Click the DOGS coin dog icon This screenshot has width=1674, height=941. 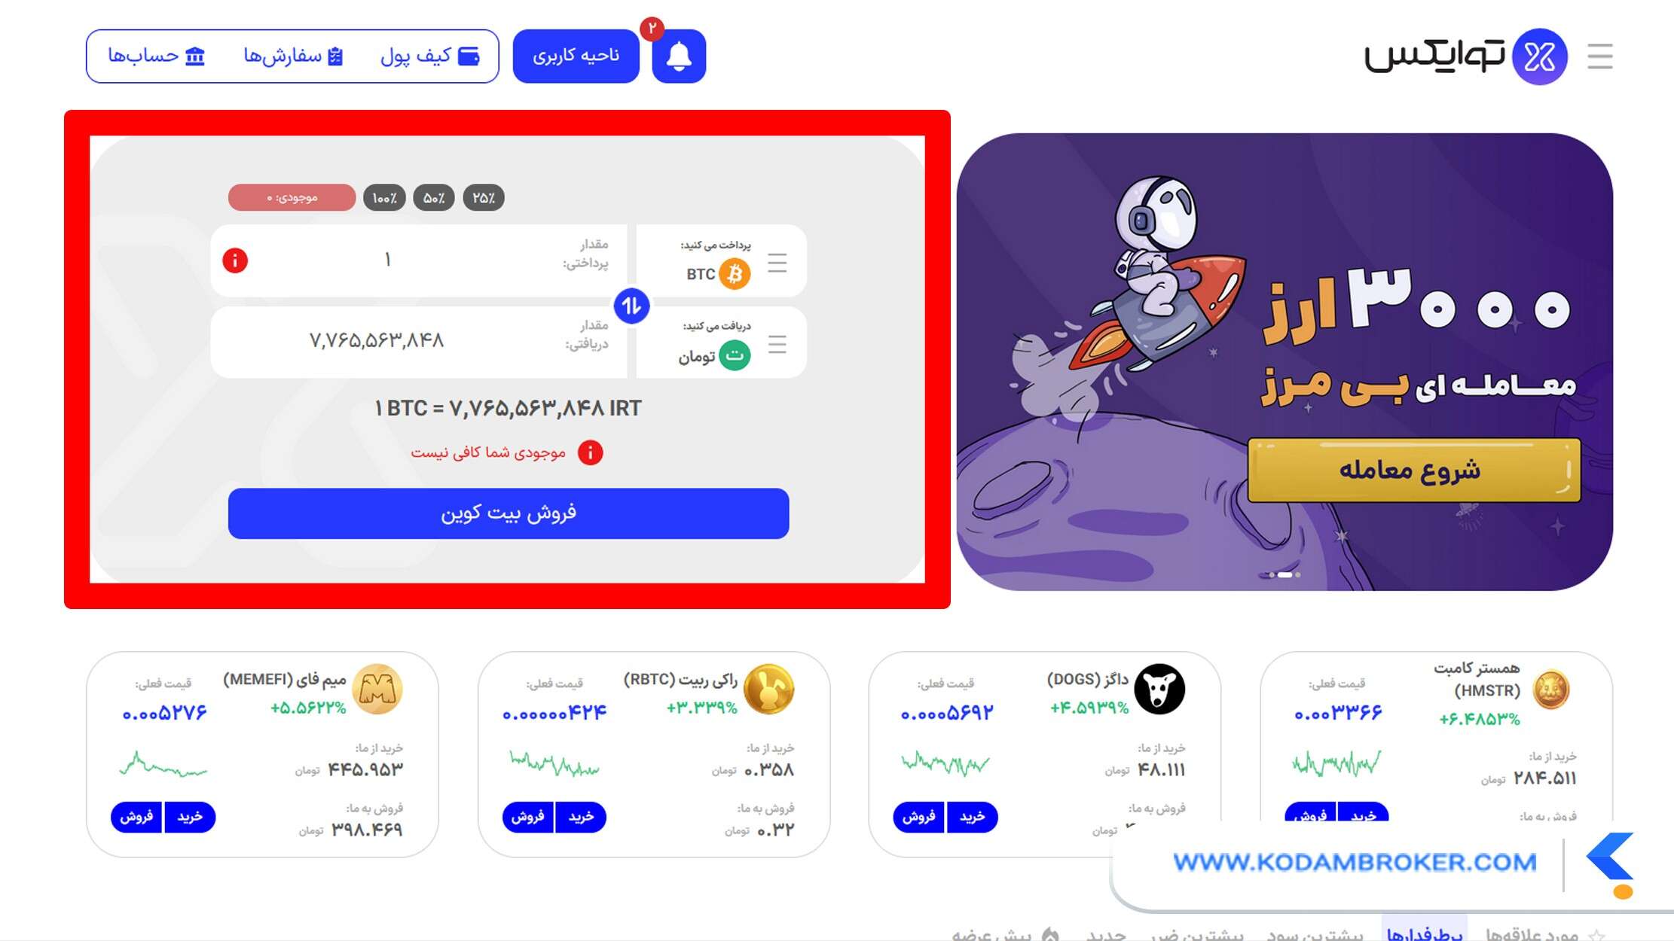[x=1159, y=689]
